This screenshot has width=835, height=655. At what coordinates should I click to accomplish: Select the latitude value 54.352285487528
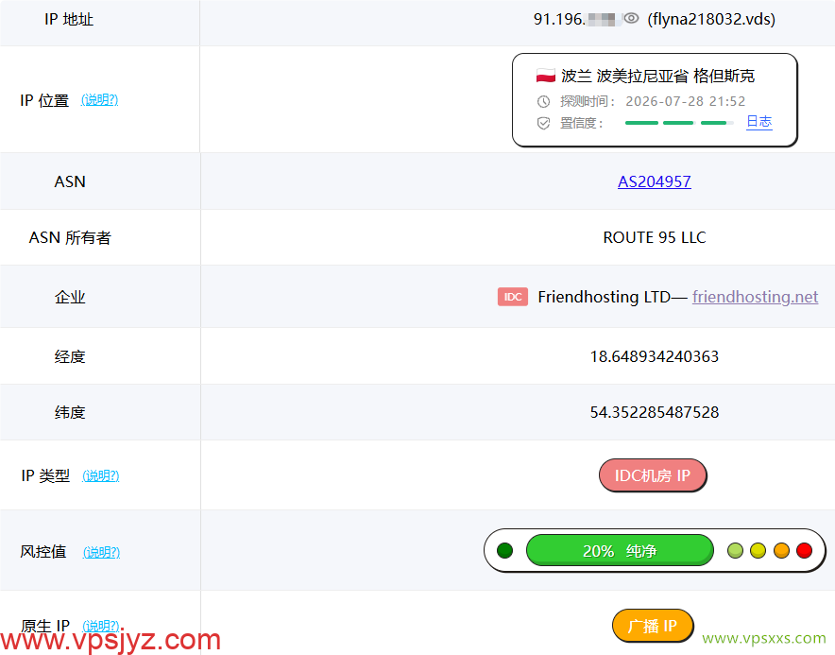pos(654,412)
